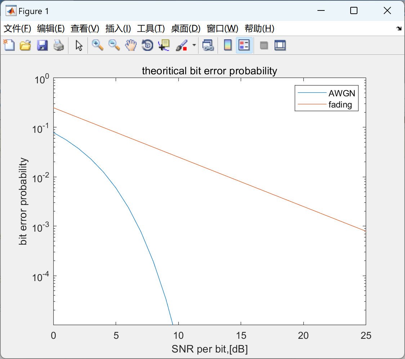Image resolution: width=405 pixels, height=359 pixels.
Task: Open the 插入(I) menu
Action: pos(118,29)
